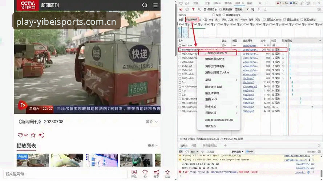Image resolution: width=323 pixels, height=181 pixels.
Task: Open the 默认级别 log level dropdown
Action: pos(238,152)
